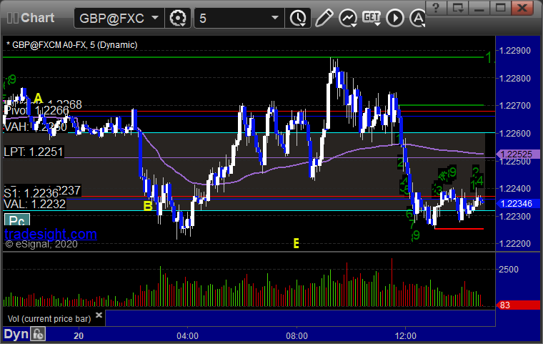Open the studies line chart icon
The height and width of the screenshot is (344, 543).
pyautogui.click(x=348, y=18)
